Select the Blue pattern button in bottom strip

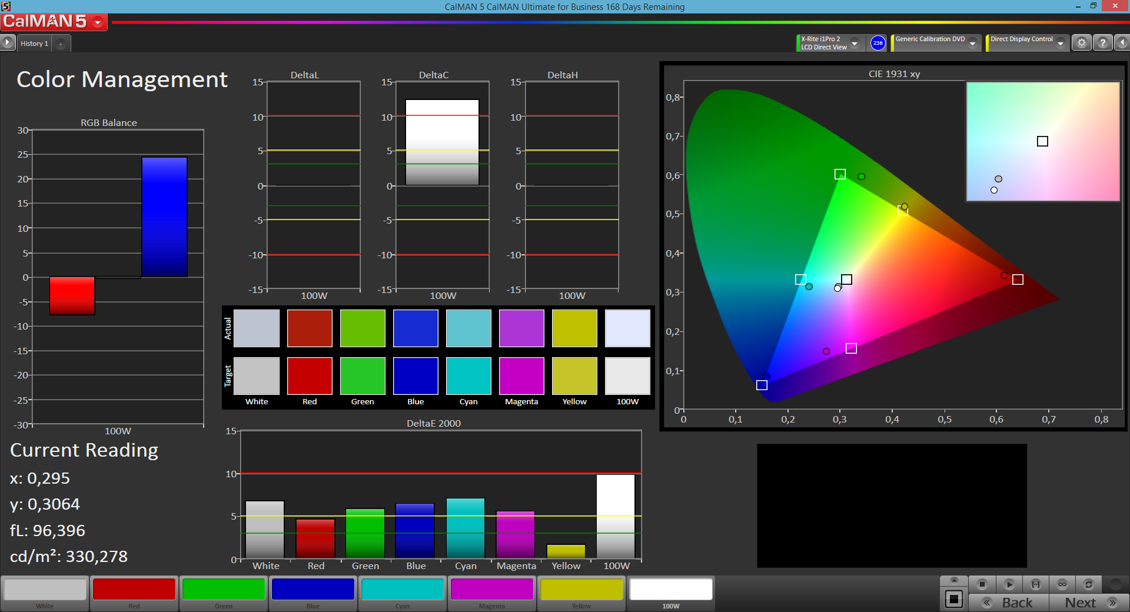[x=313, y=593]
